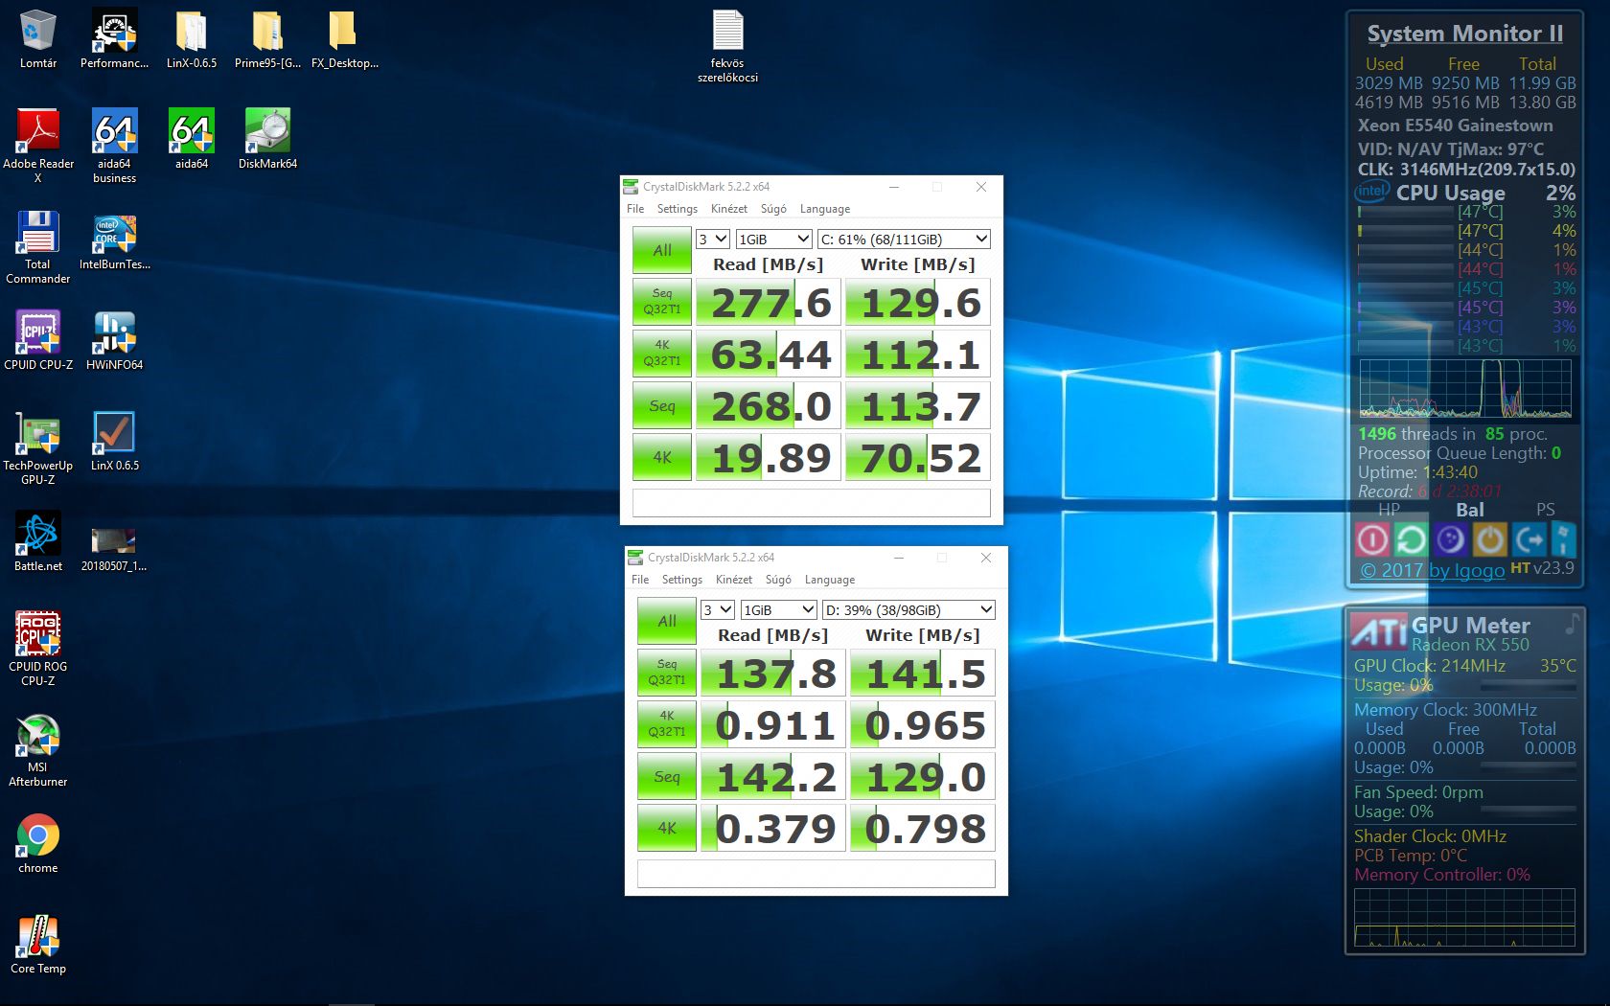Screen dimensions: 1610x1006
Task: Click All button in C: drive window
Action: coord(662,250)
